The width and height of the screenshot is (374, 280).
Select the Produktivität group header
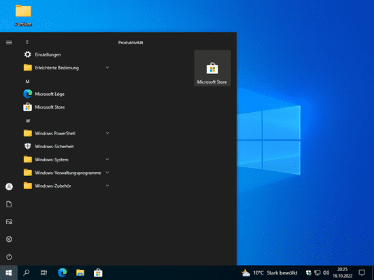coord(131,43)
